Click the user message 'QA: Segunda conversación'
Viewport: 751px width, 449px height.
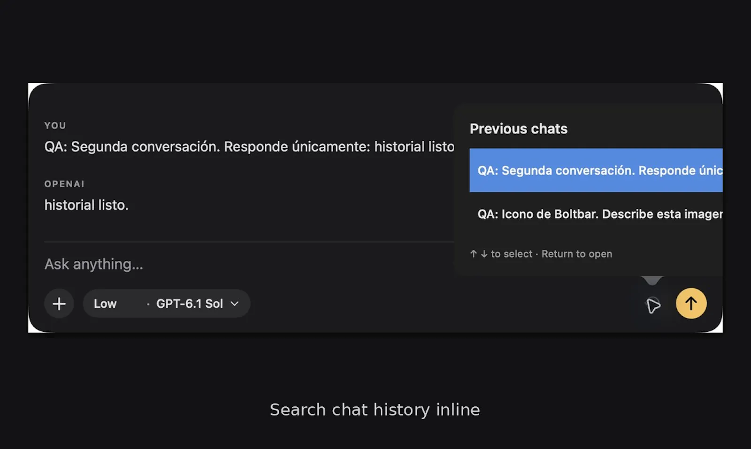pos(249,147)
